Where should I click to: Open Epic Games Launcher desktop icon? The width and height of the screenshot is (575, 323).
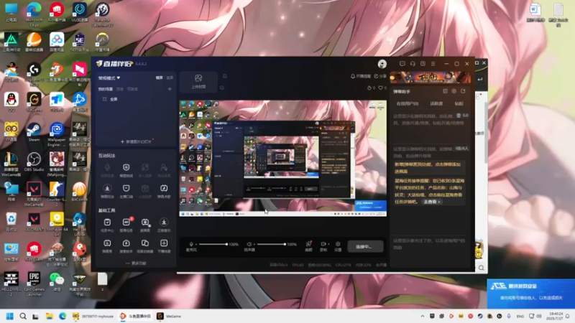(34, 284)
